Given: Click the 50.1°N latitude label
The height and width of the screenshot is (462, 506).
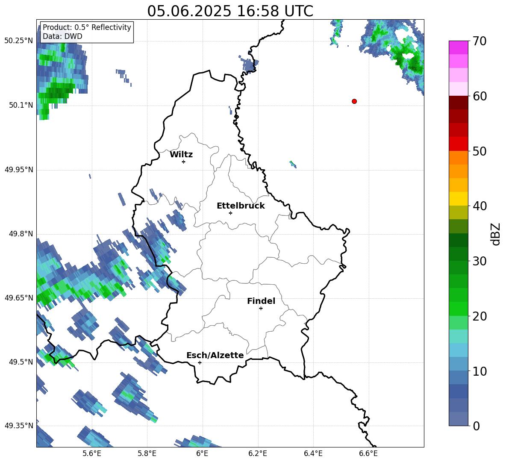Looking at the screenshot, I should pyautogui.click(x=21, y=105).
